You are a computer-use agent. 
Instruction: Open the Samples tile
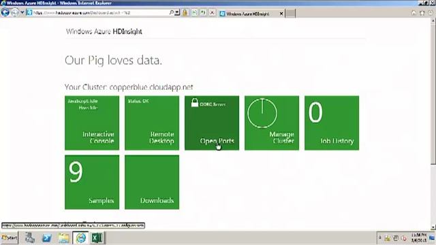pyautogui.click(x=92, y=182)
